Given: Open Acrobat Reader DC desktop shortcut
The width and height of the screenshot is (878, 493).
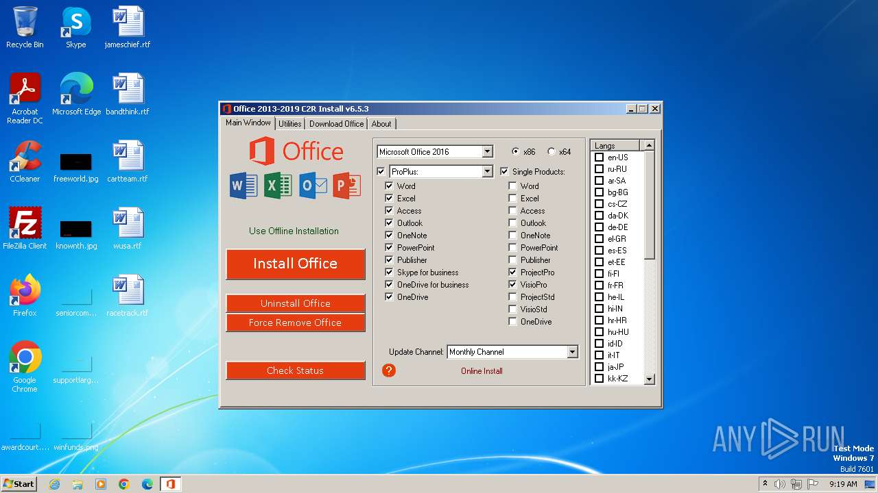Looking at the screenshot, I should click(x=25, y=99).
